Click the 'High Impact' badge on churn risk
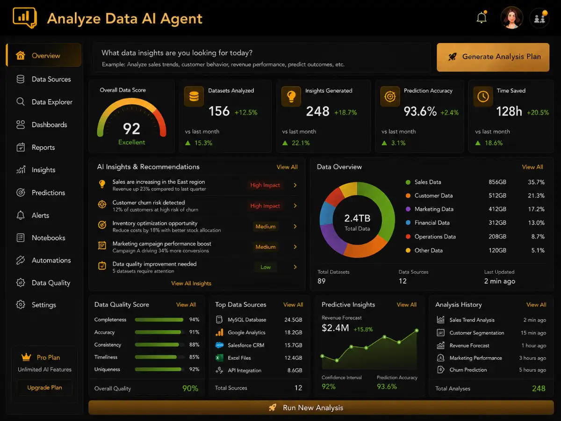The width and height of the screenshot is (561, 421). pyautogui.click(x=265, y=206)
